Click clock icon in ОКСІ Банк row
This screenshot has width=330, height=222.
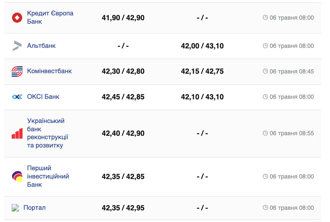pyautogui.click(x=265, y=97)
